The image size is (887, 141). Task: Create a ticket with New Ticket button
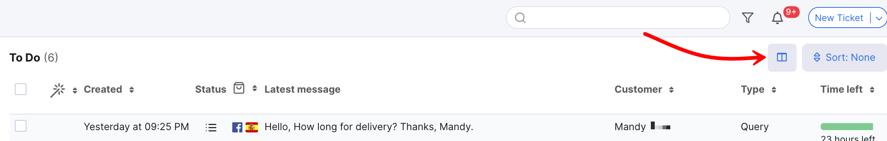(x=839, y=18)
